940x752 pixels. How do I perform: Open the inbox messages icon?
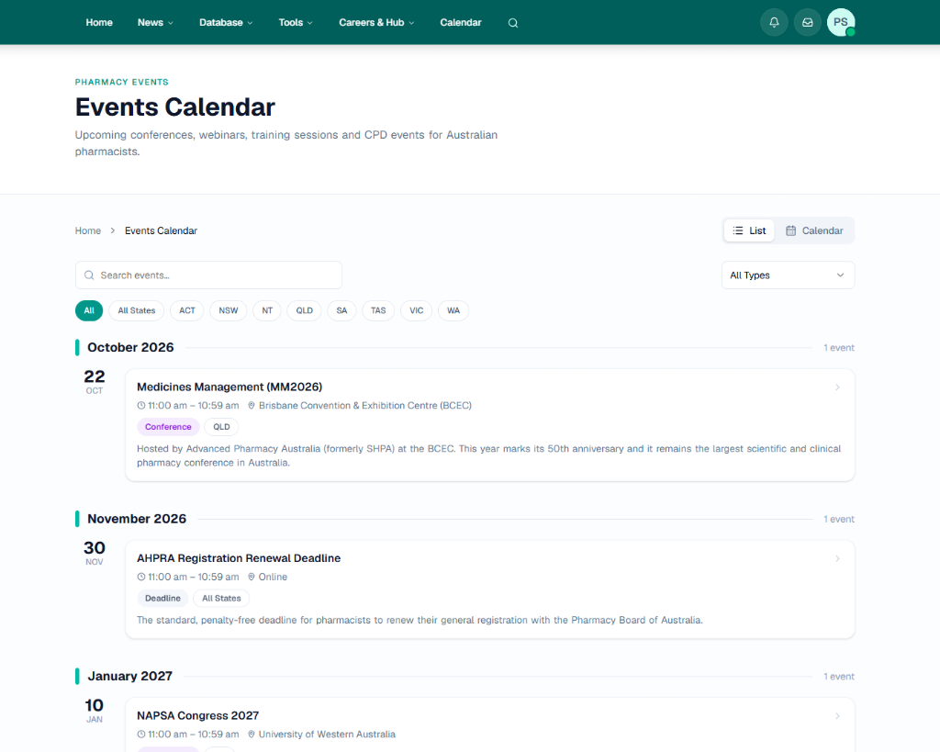[808, 22]
